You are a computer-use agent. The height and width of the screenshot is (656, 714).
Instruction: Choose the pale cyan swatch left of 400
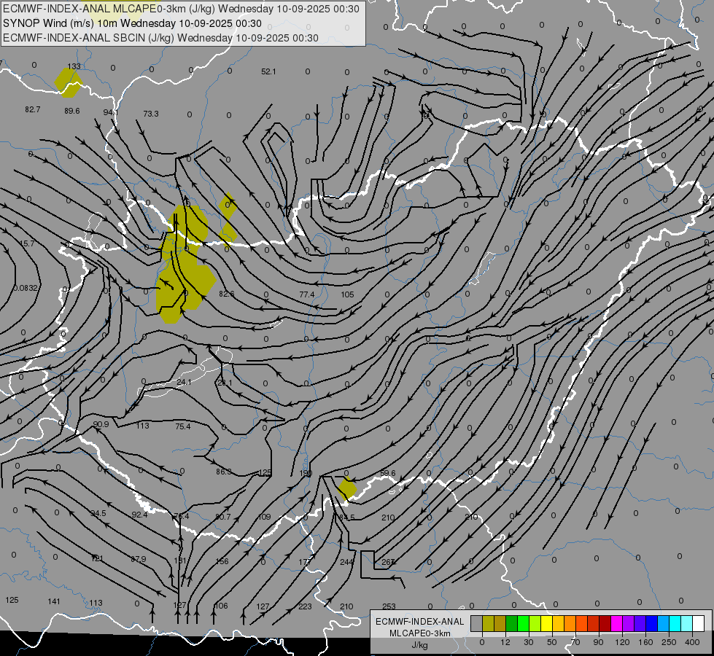coord(687,623)
